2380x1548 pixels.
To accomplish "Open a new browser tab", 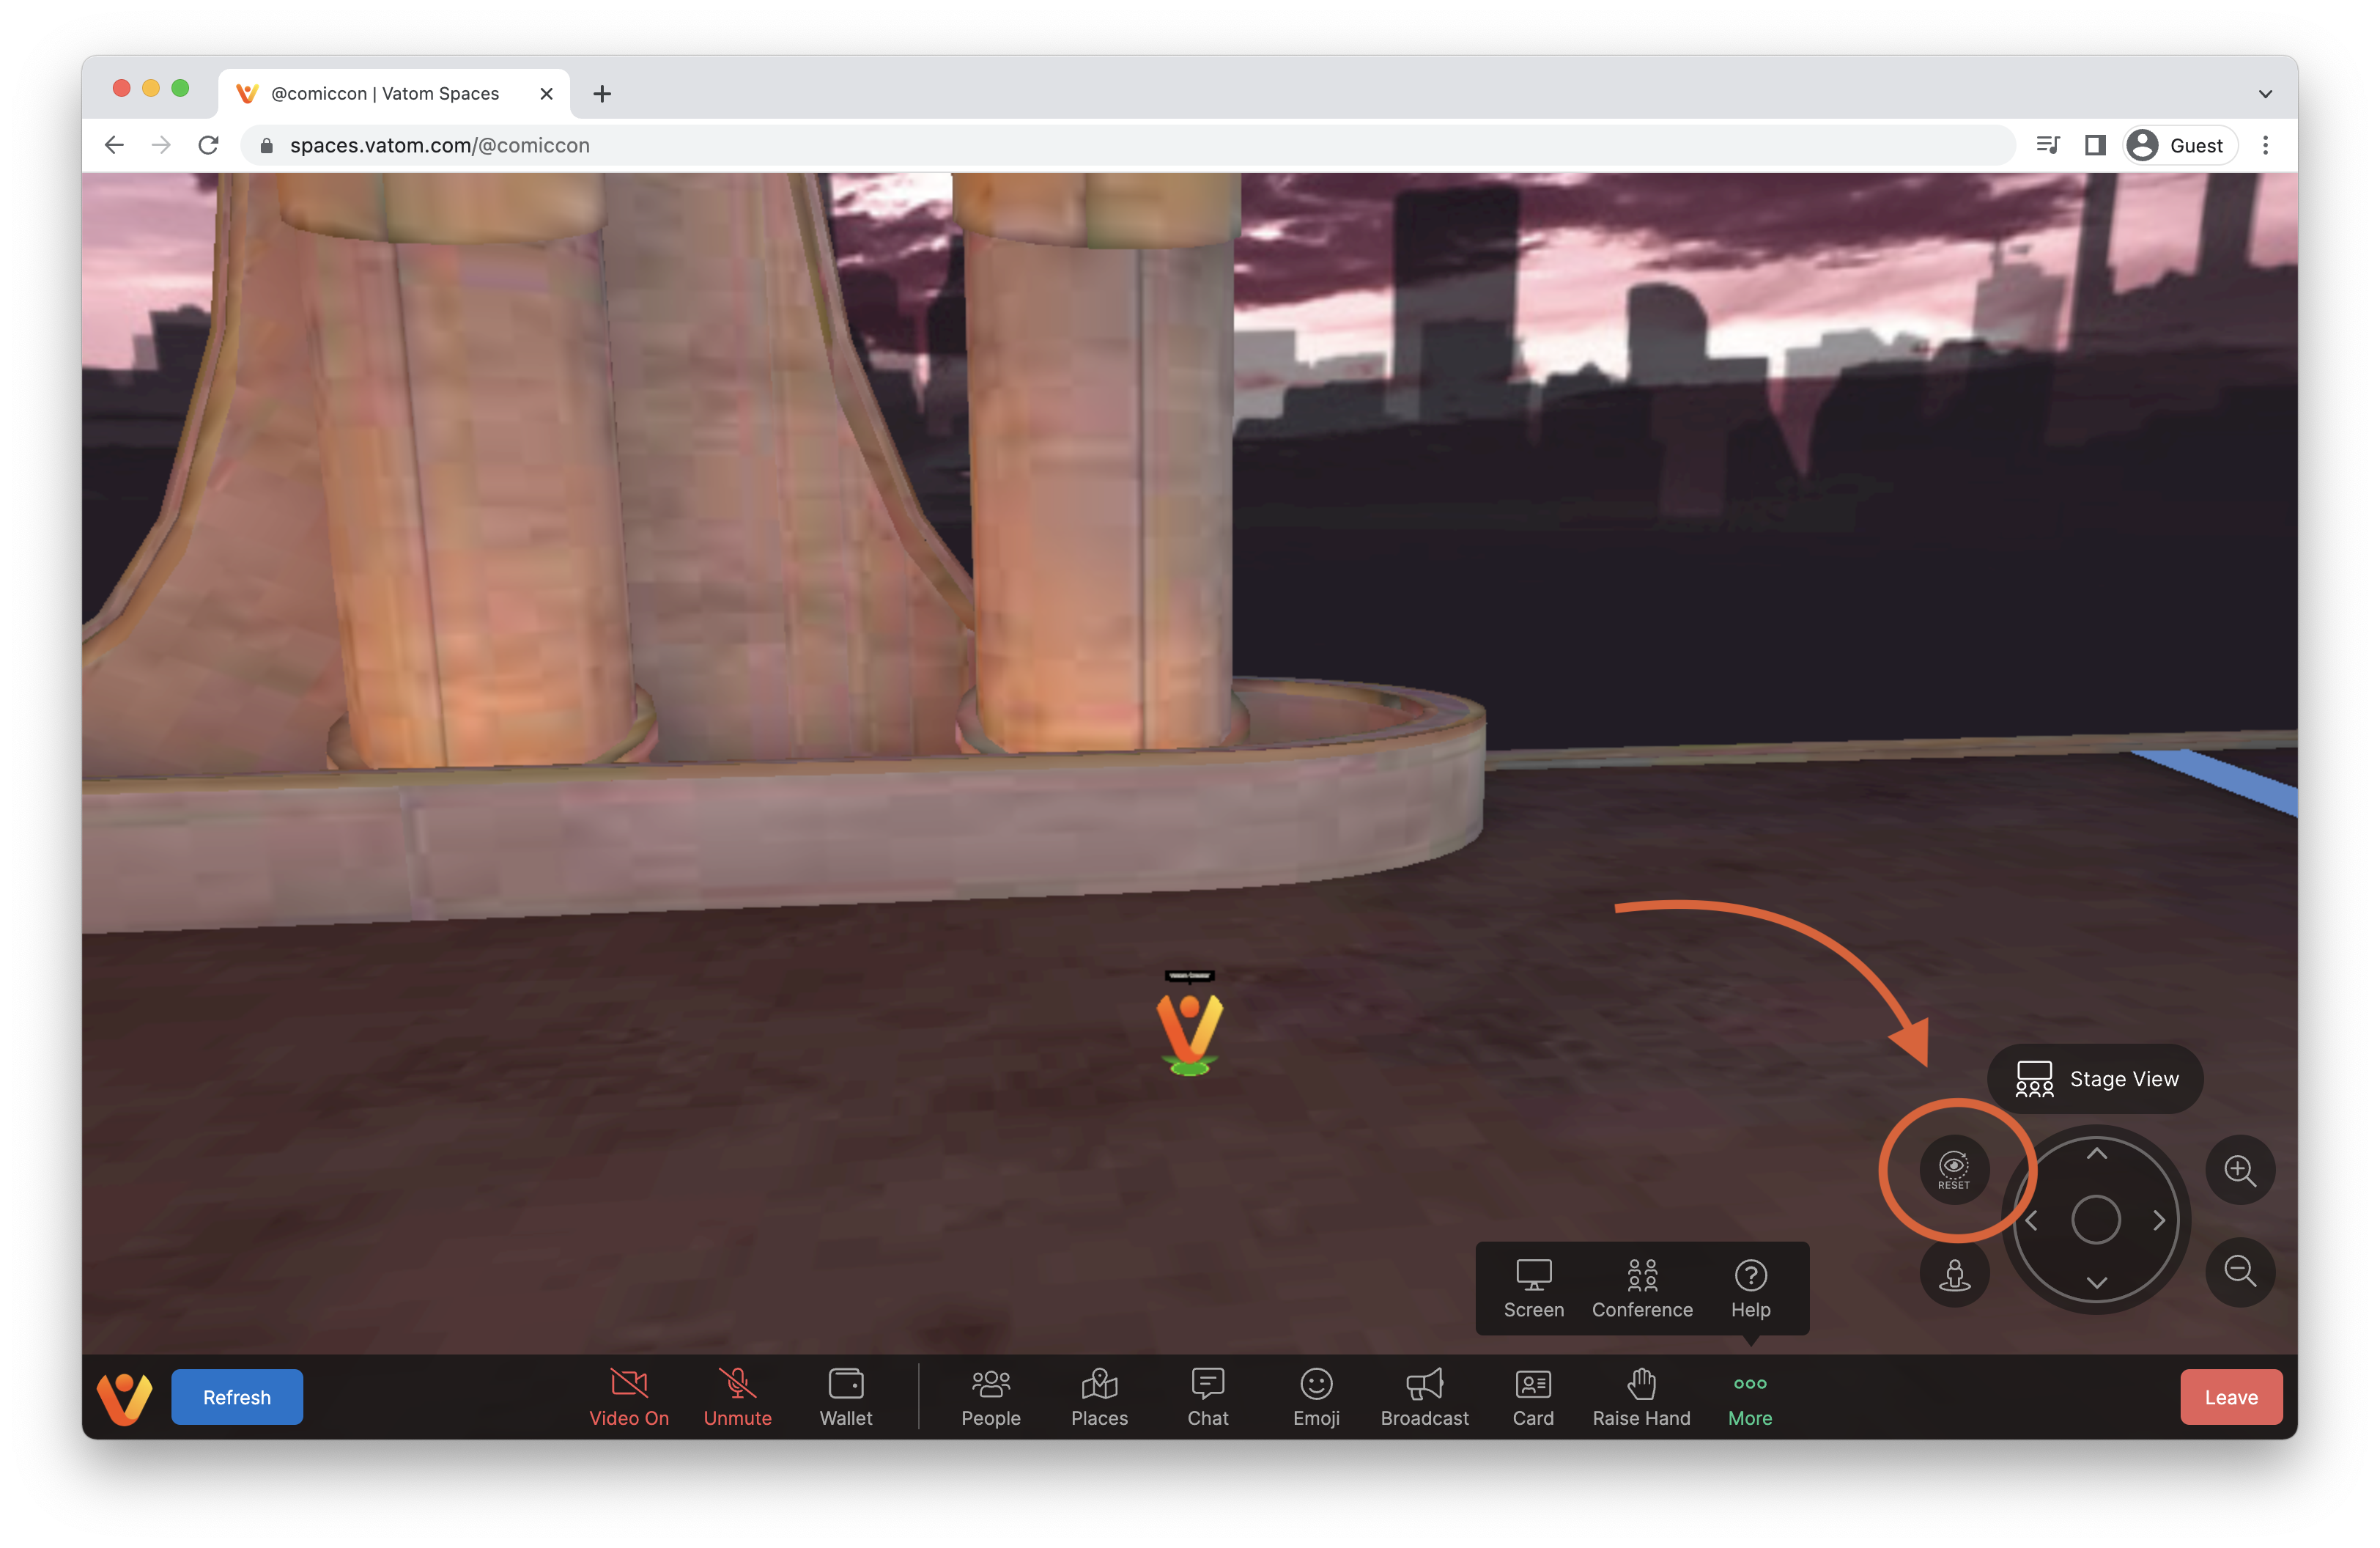I will click(602, 93).
